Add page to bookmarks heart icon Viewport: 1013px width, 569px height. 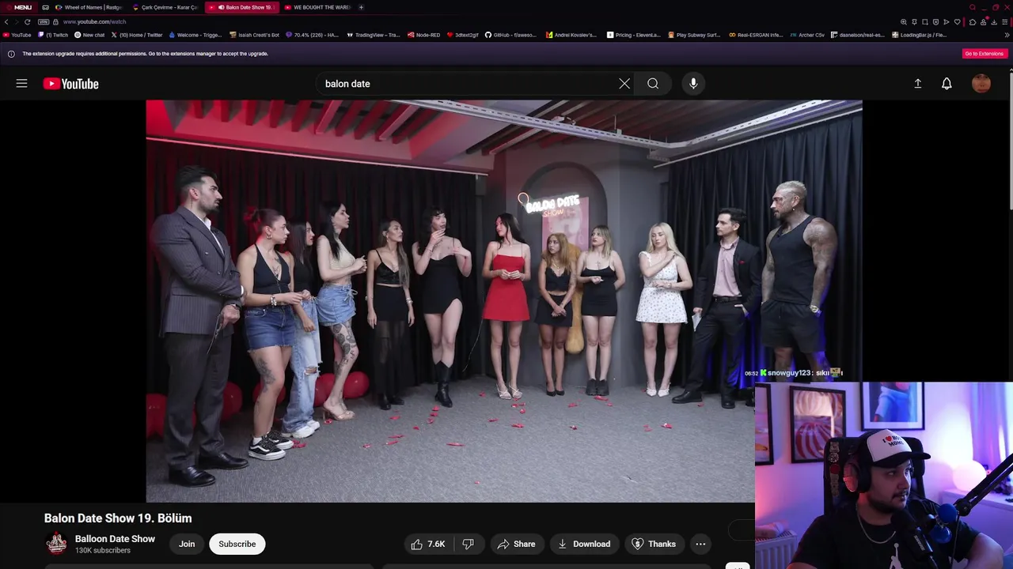957,21
